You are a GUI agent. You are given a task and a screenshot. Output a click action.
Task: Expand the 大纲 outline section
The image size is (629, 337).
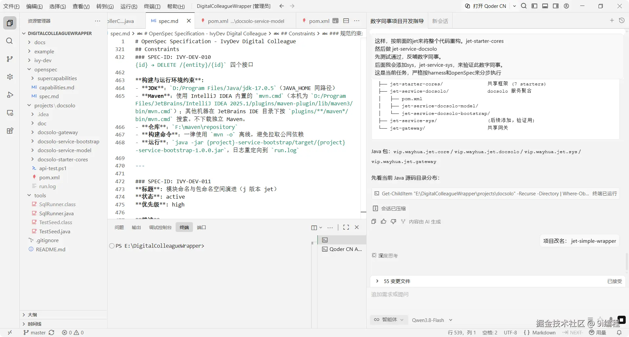(32, 315)
